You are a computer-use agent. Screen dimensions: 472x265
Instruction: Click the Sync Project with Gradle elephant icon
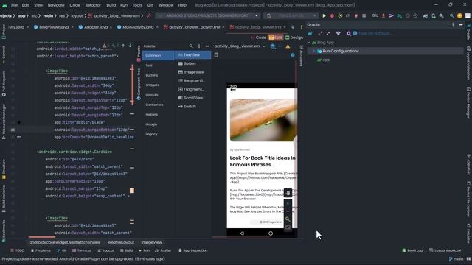426,15
